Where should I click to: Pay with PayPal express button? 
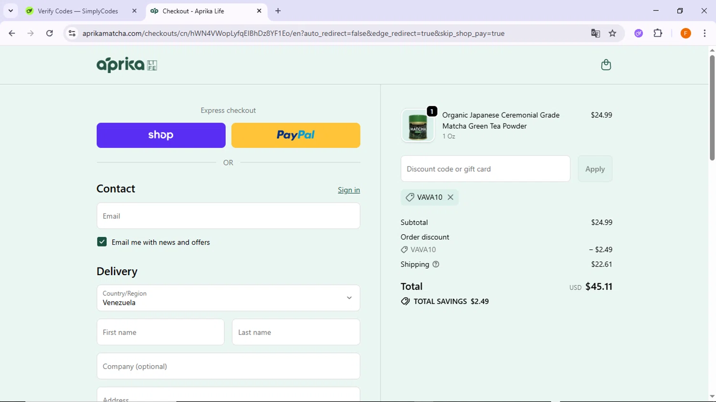296,135
